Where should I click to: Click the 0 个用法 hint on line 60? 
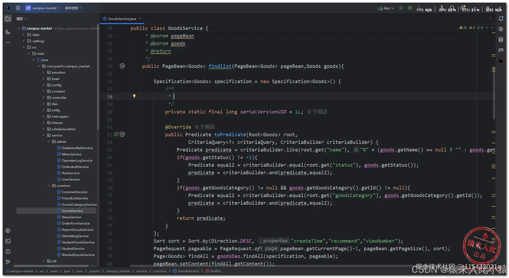coord(317,112)
